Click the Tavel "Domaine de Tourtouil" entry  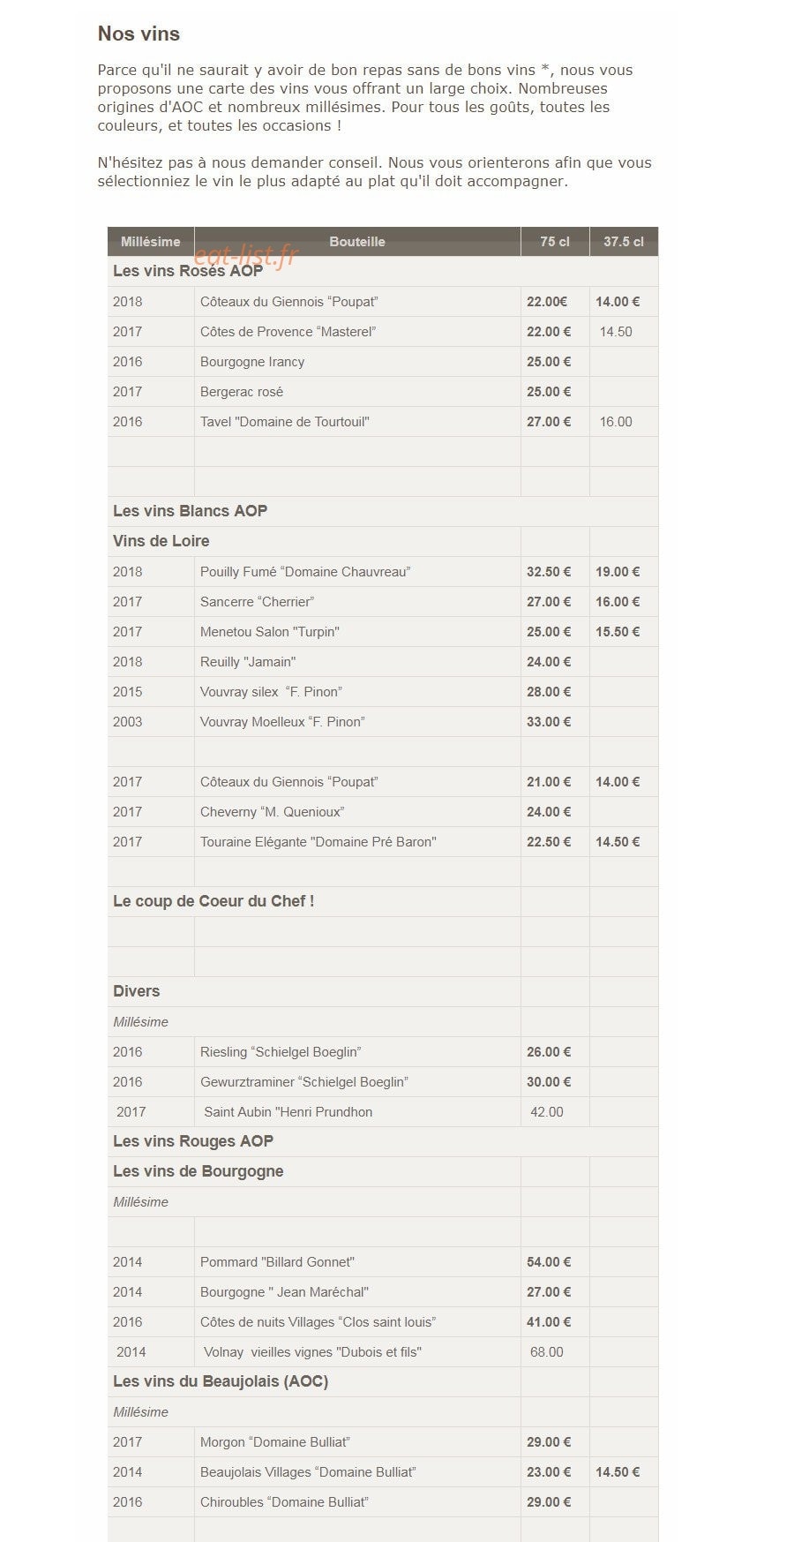(285, 422)
